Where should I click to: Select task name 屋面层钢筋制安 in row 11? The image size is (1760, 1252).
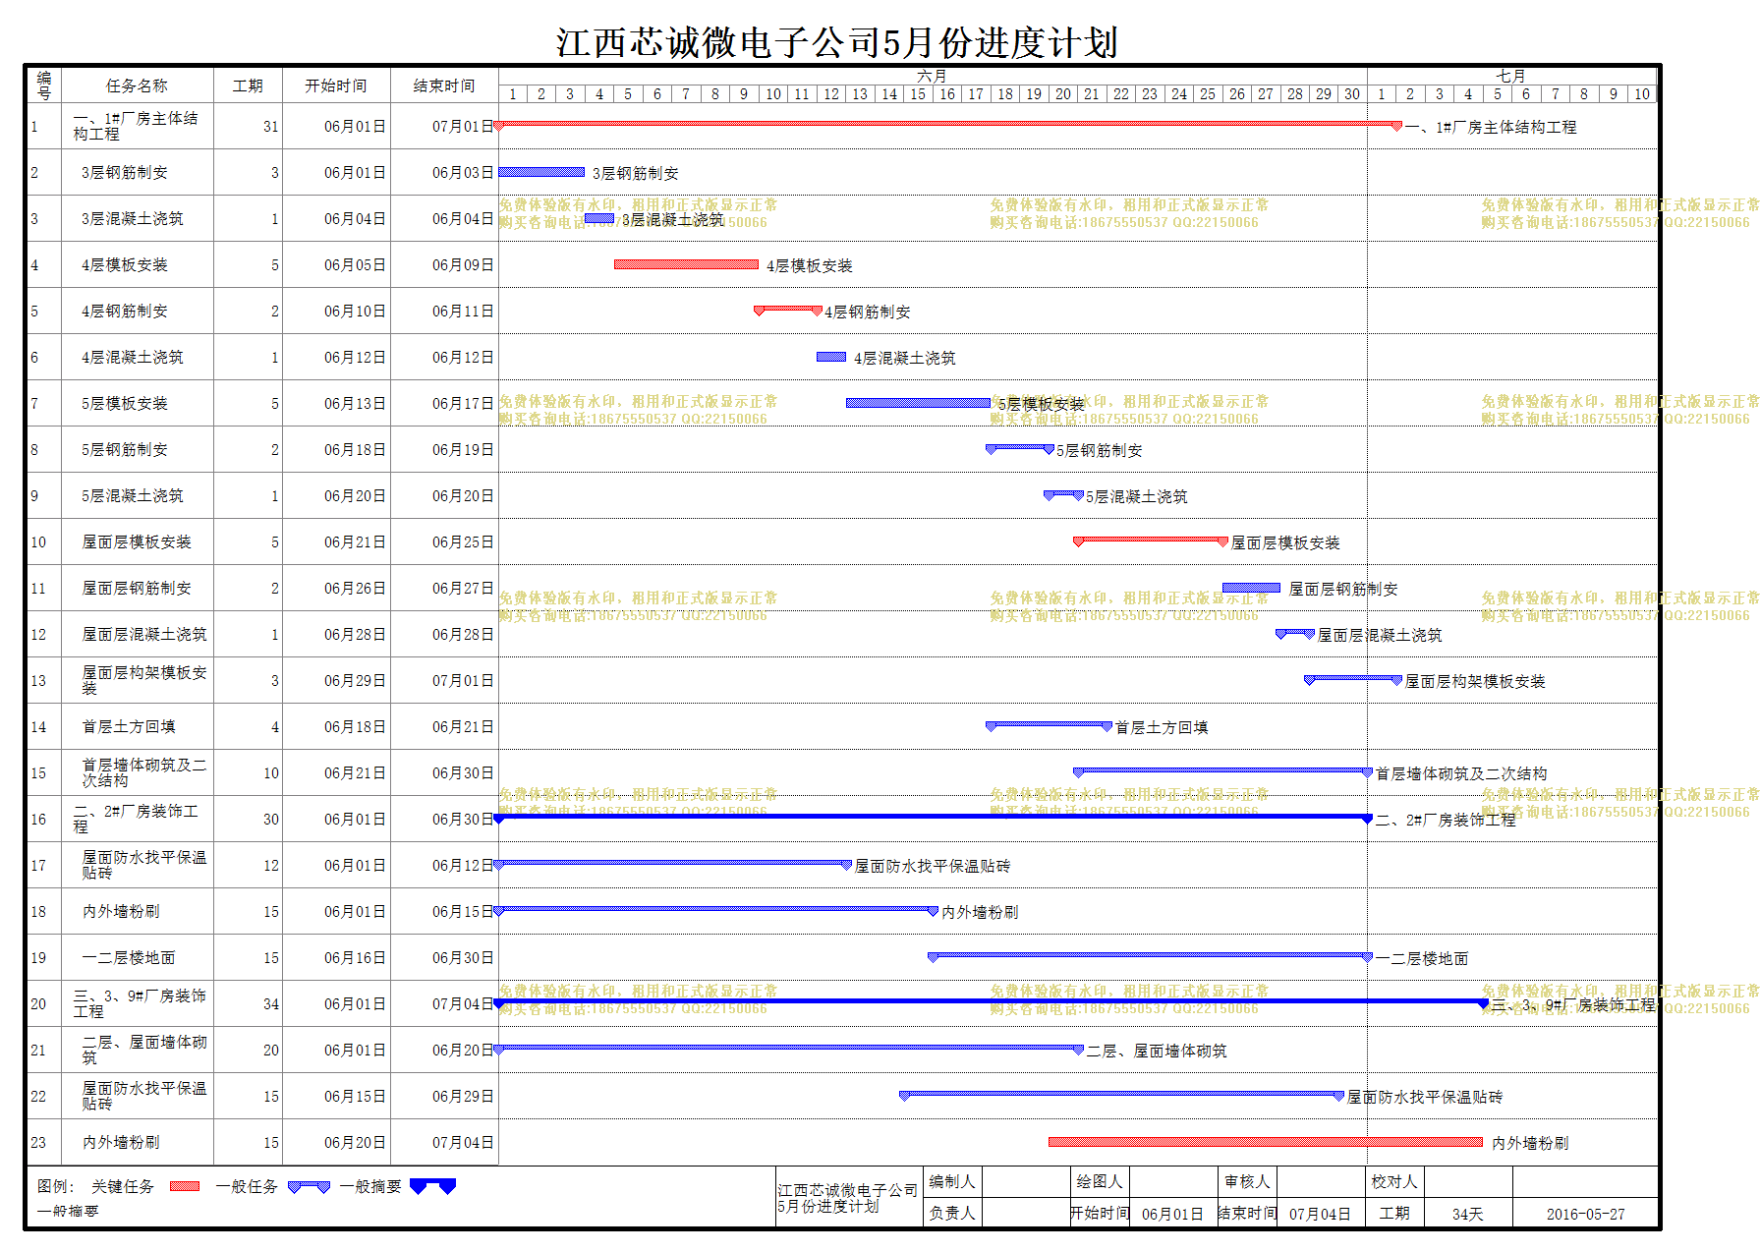pyautogui.click(x=137, y=588)
